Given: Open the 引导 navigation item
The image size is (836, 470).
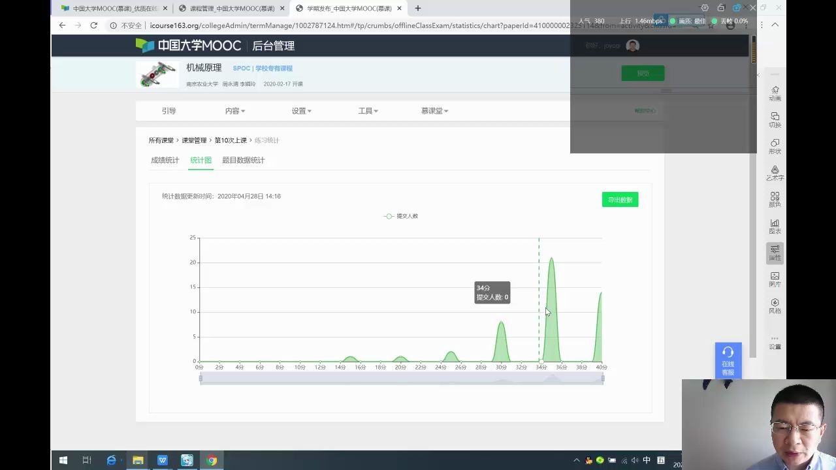Looking at the screenshot, I should (x=169, y=111).
